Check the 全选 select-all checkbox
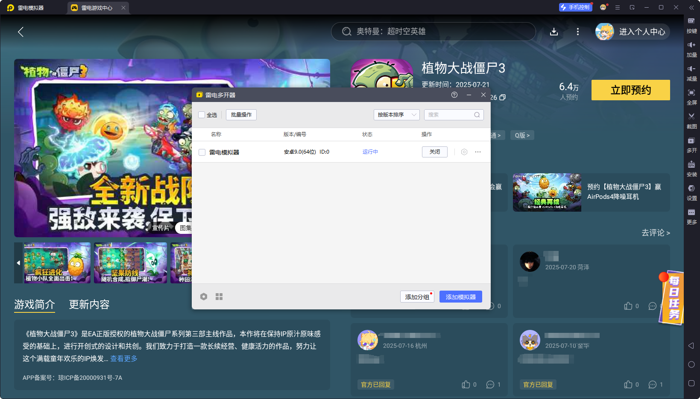 tap(201, 114)
